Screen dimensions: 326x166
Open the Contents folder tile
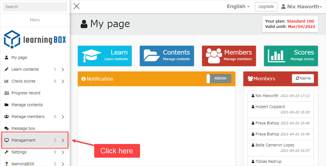click(167, 56)
